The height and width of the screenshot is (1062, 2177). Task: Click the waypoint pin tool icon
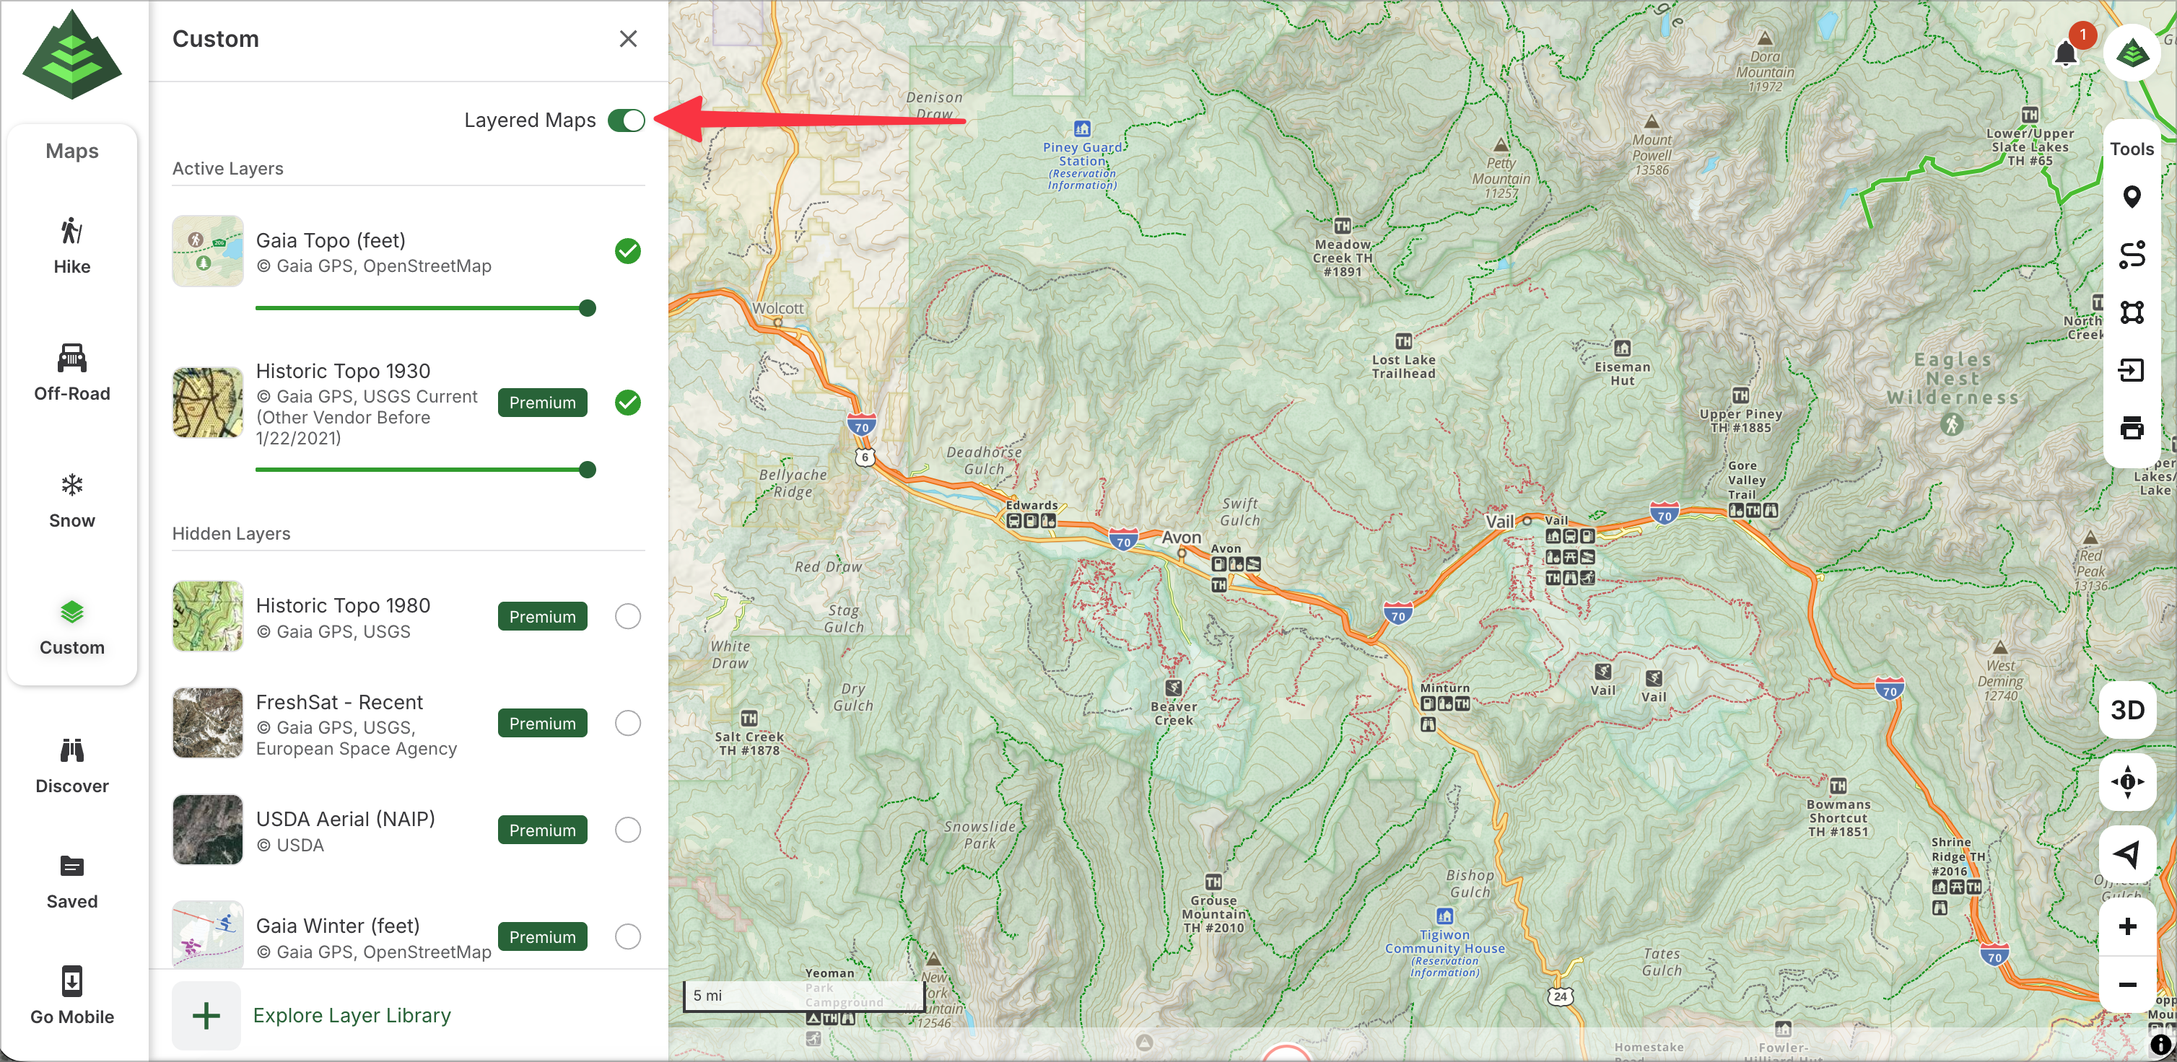(2131, 198)
